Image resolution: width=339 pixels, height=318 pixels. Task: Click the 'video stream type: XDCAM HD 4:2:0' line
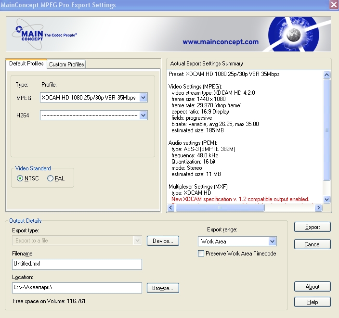213,93
